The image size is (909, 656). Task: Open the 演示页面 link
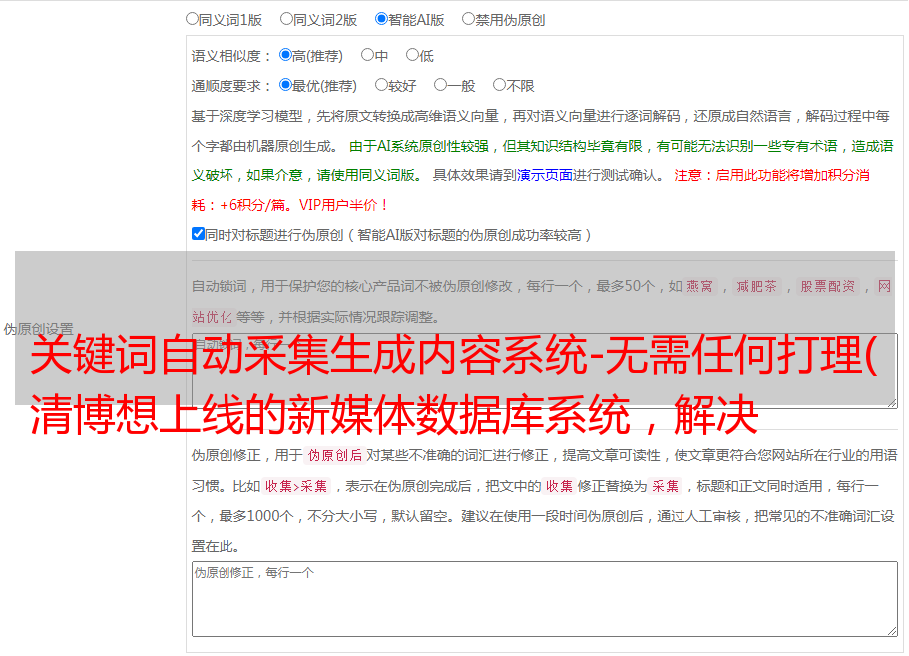tap(544, 175)
